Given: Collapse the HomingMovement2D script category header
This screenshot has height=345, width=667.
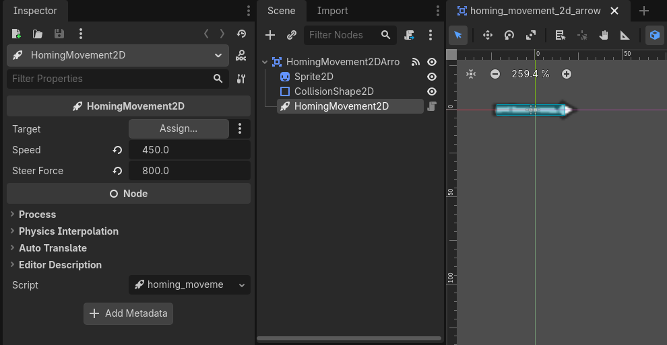Looking at the screenshot, I should click(129, 106).
